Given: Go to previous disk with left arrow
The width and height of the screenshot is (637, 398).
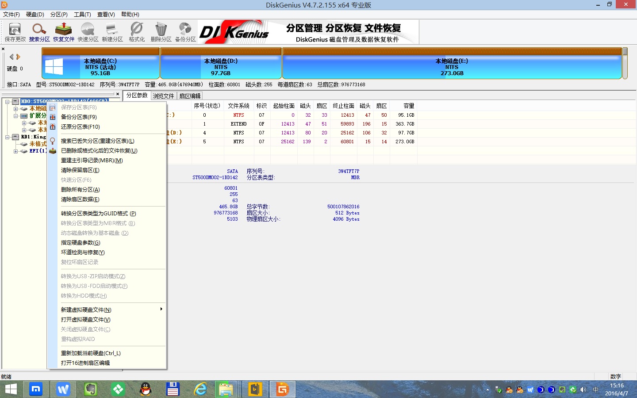Looking at the screenshot, I should [x=12, y=57].
